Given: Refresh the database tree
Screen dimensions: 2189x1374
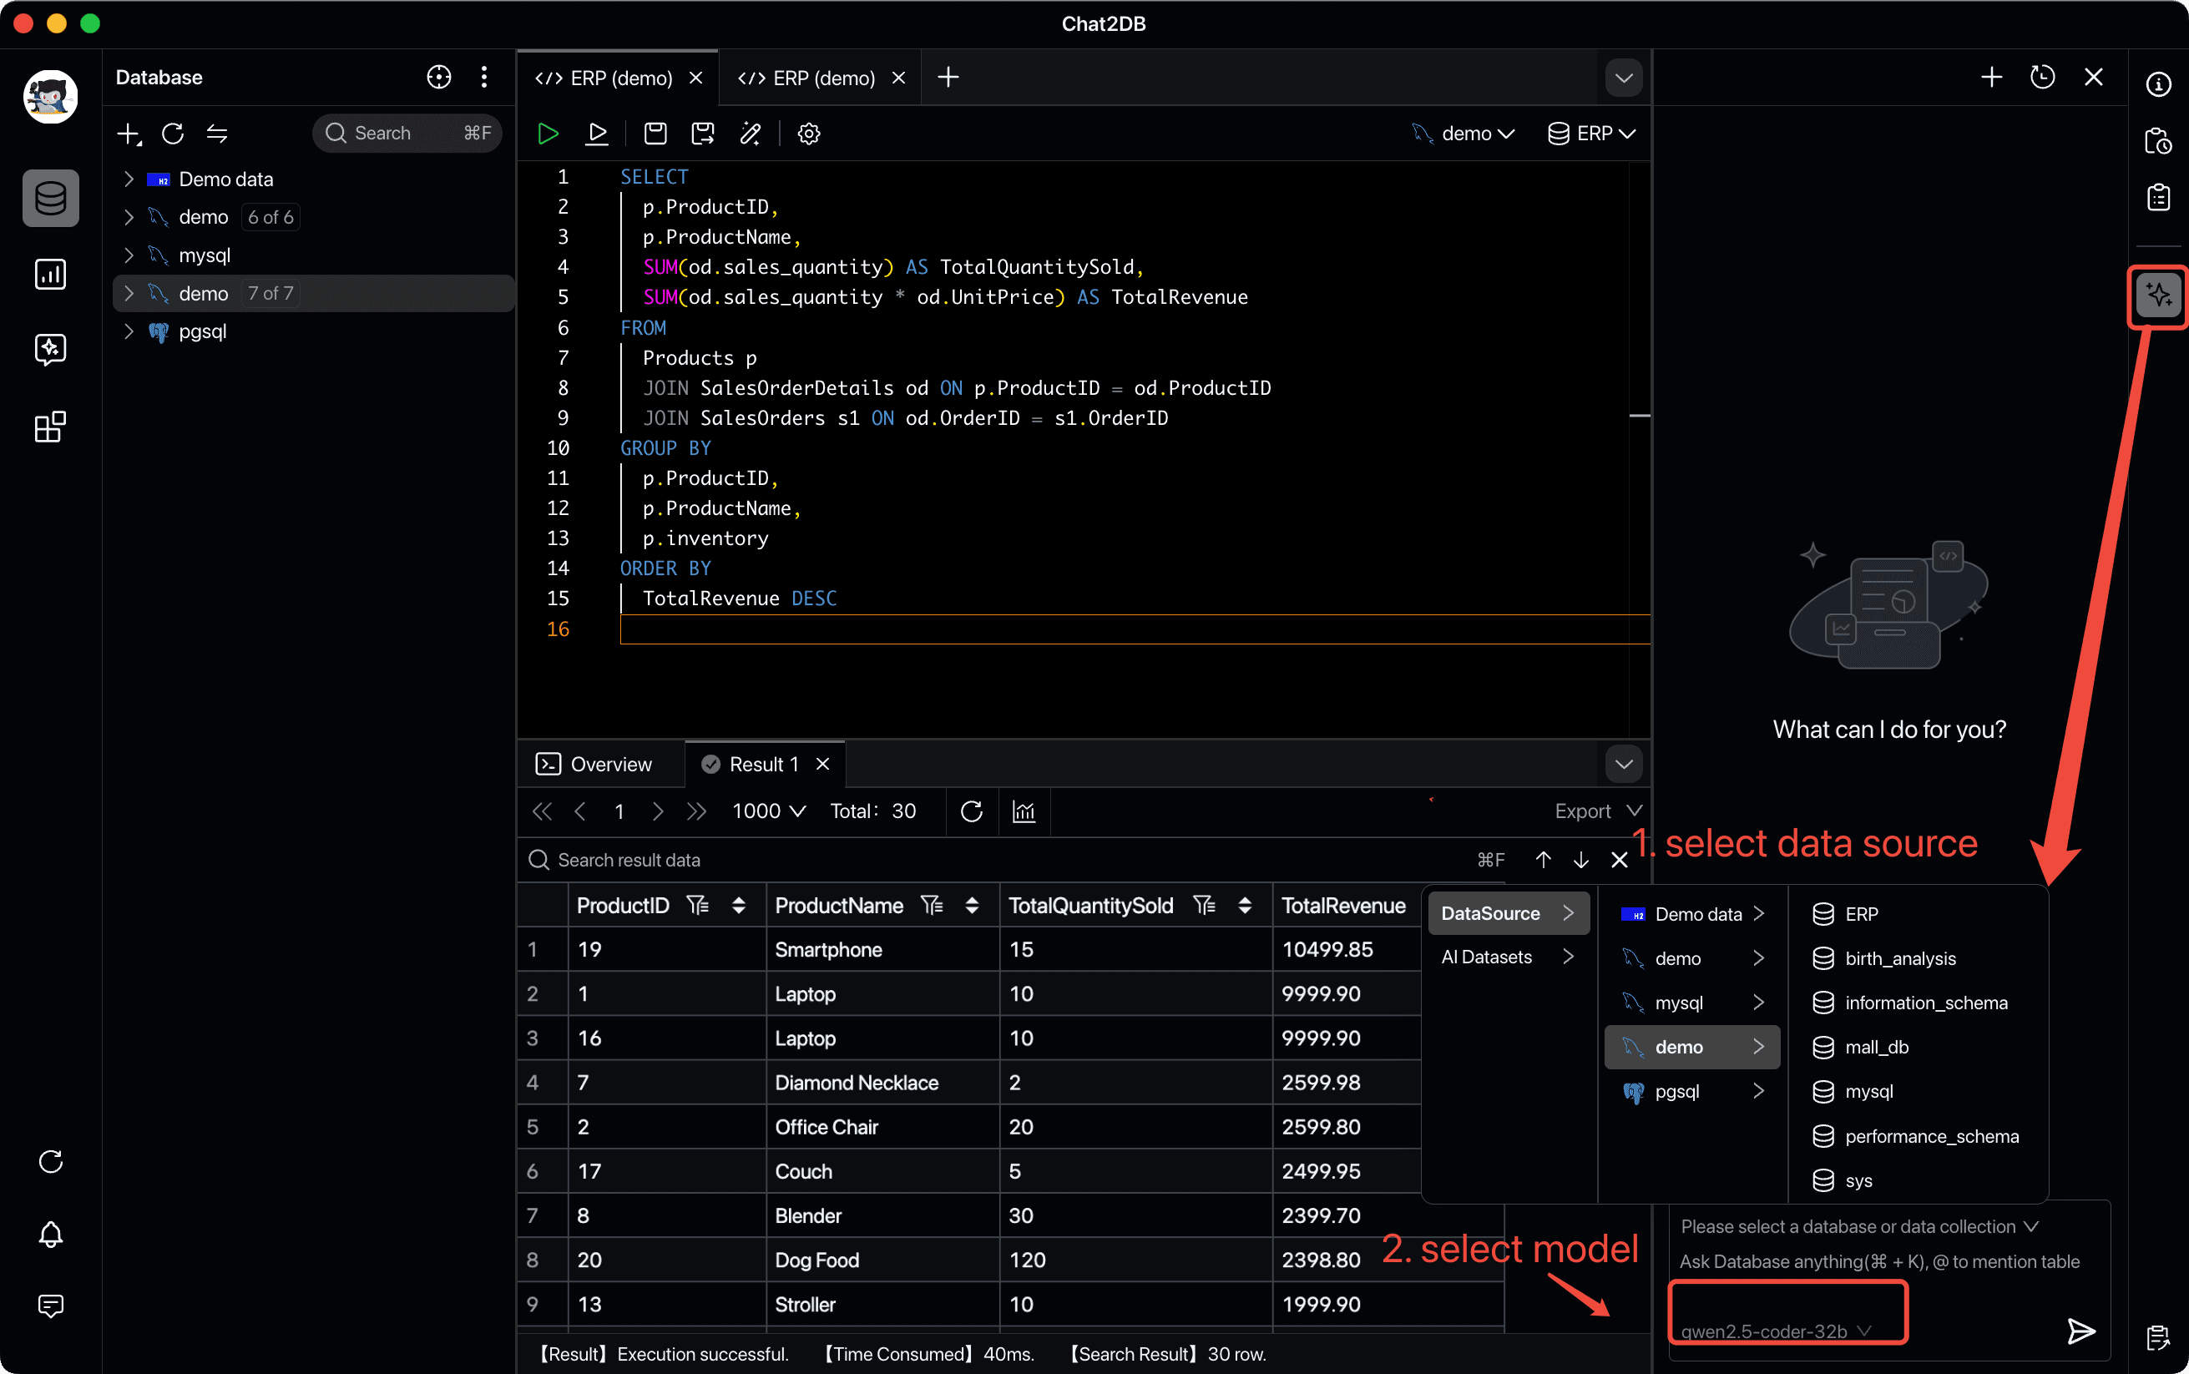Looking at the screenshot, I should click(x=173, y=134).
